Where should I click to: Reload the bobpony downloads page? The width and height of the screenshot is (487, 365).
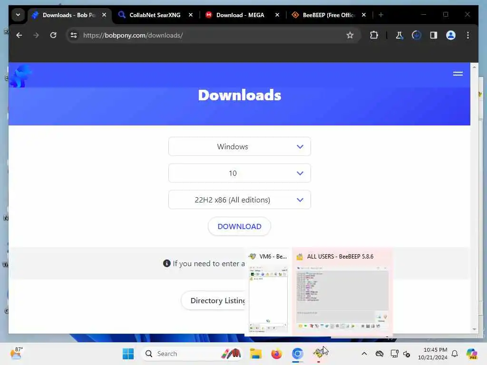pyautogui.click(x=53, y=35)
